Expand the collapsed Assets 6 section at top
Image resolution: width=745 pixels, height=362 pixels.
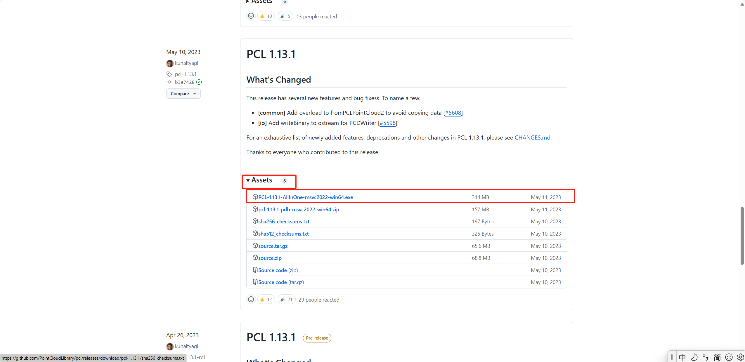pyautogui.click(x=261, y=1)
